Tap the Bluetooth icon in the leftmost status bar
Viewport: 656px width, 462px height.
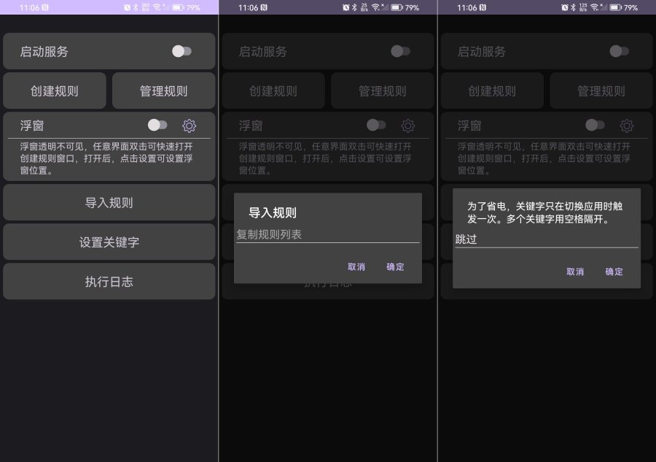(136, 7)
